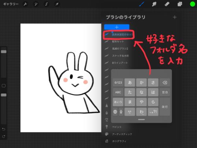Open the Adjustments magic wand menu
This screenshot has height=148, width=197.
(x=36, y=4)
